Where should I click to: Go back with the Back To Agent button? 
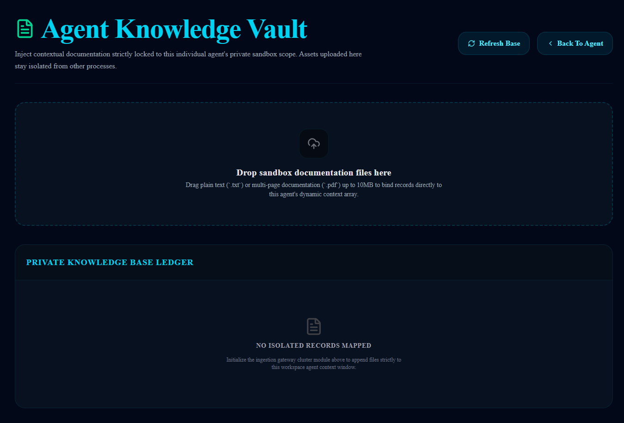tap(575, 43)
